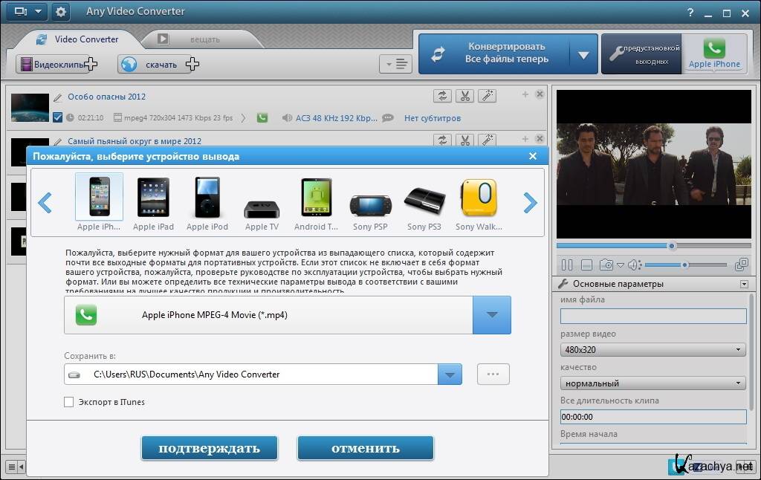Open the settings gear in title bar
Viewport: 761px width, 480px height.
pyautogui.click(x=60, y=12)
